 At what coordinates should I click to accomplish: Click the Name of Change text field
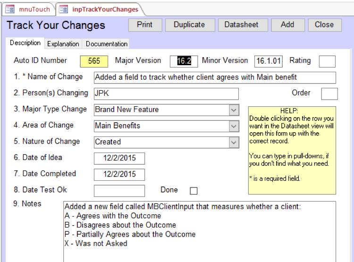[x=215, y=77]
